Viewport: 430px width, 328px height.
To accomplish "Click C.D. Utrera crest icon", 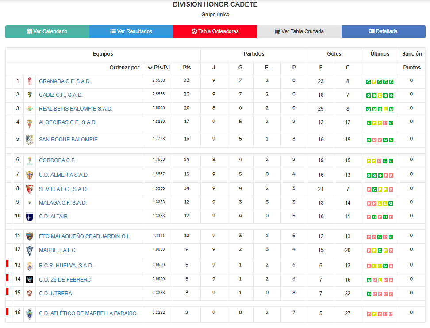I will pos(30,293).
